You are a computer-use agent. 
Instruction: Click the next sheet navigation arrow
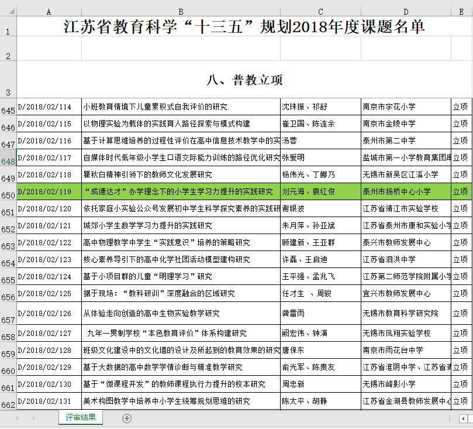[x=33, y=418]
